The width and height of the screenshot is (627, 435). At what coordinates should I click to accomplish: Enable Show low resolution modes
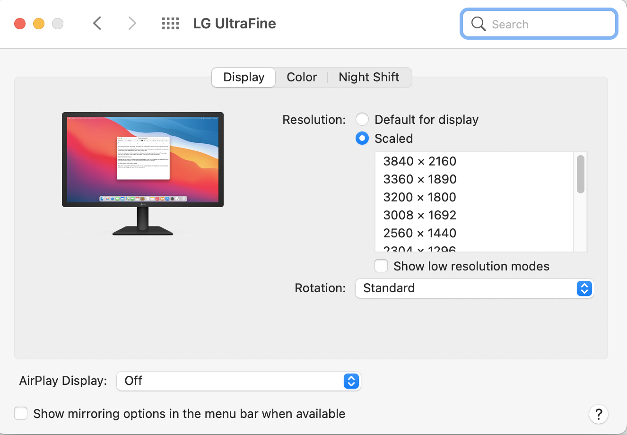[x=381, y=266]
